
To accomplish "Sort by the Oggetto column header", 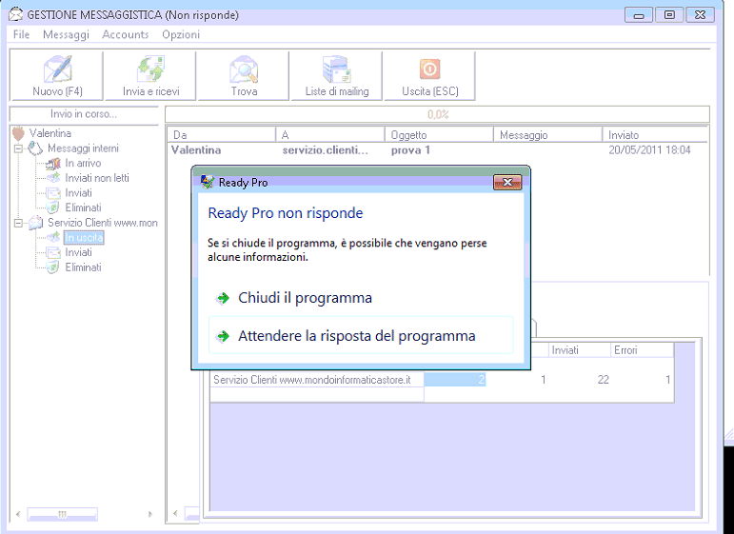I will coord(439,135).
